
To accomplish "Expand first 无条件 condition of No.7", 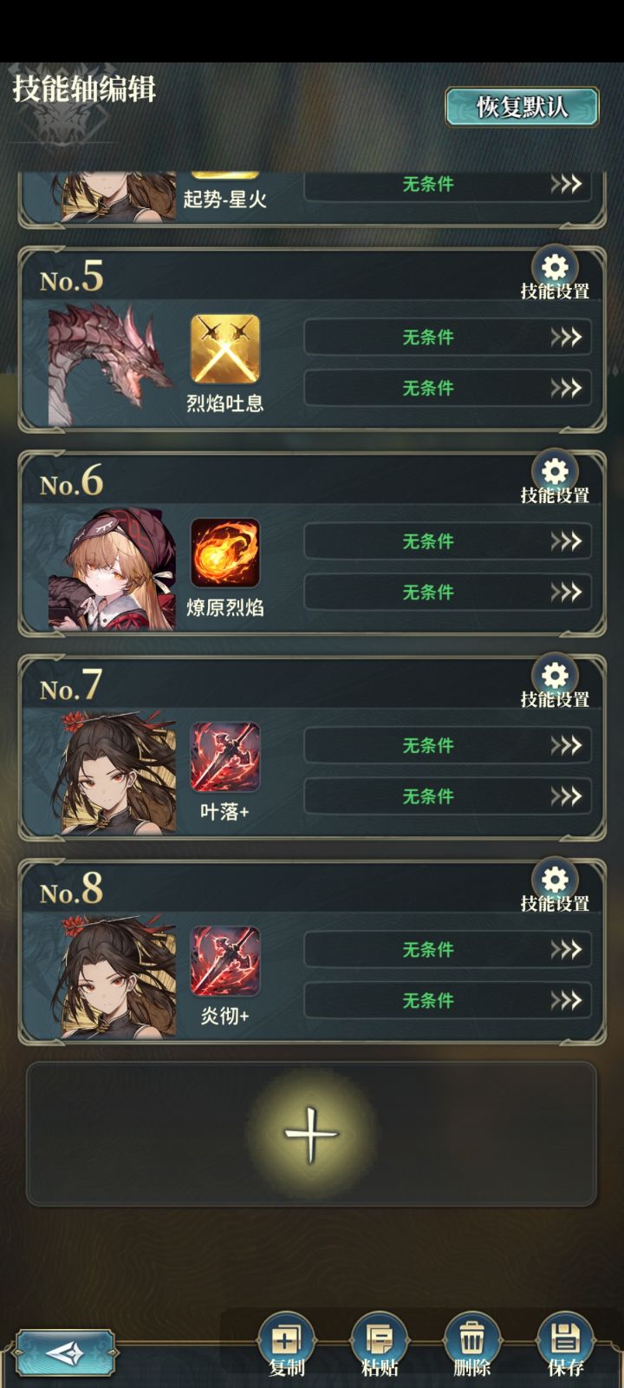I will coord(447,745).
